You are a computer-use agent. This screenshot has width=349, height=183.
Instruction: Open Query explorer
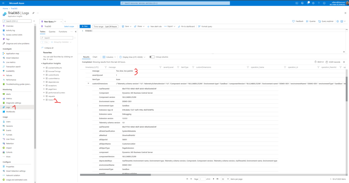326,21
